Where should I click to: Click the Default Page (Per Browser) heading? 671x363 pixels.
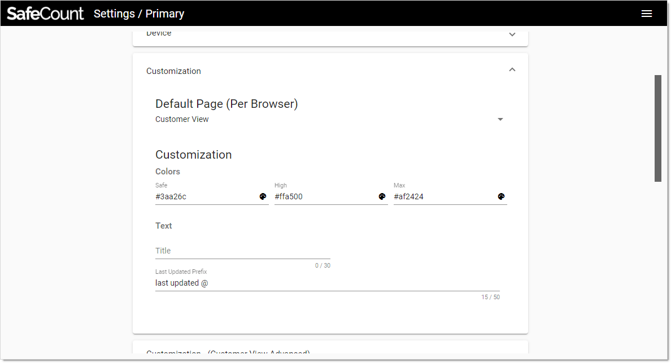226,104
